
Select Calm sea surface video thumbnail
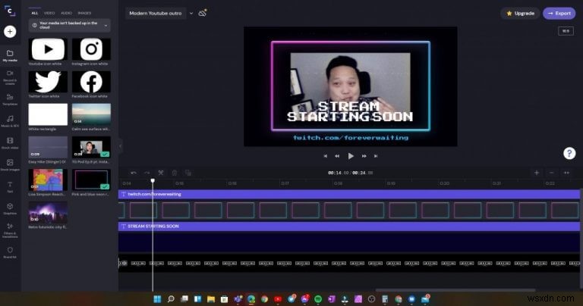point(91,114)
